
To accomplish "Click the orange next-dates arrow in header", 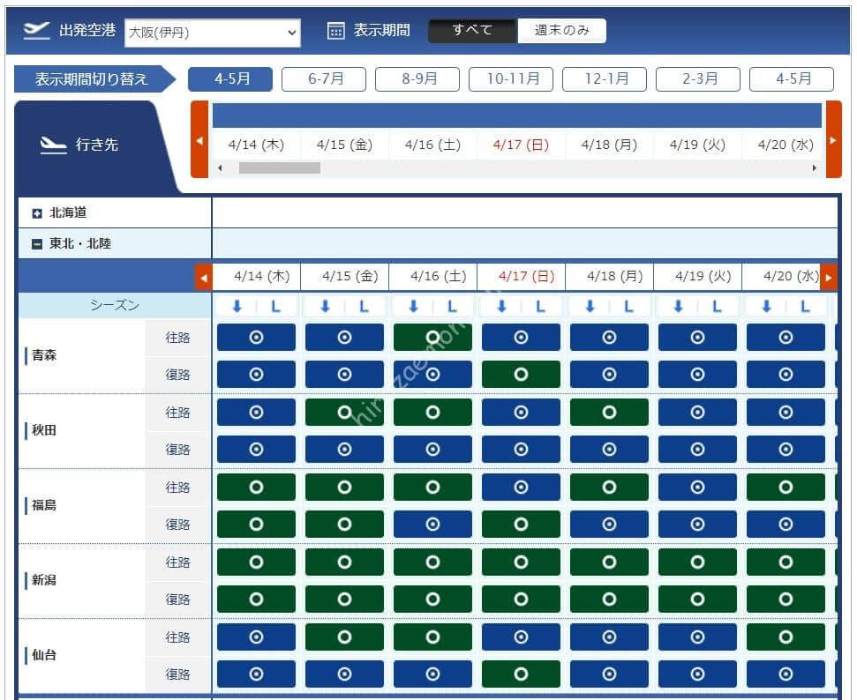I will [x=833, y=139].
